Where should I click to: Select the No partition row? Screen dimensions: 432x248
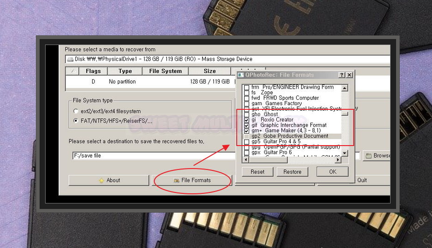[151, 82]
